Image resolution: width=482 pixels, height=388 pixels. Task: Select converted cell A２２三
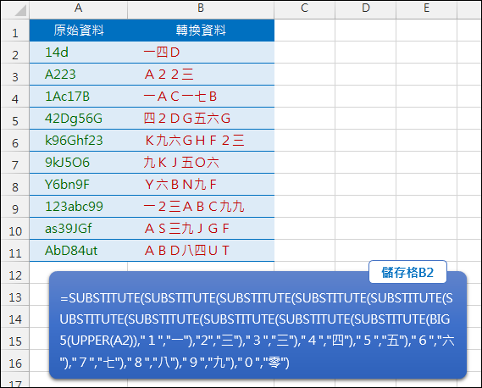coord(201,75)
